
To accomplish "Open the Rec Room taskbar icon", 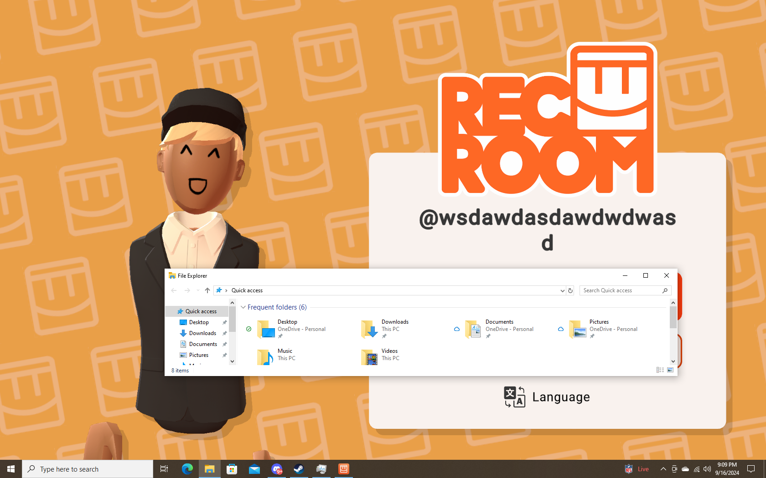I will pos(343,469).
